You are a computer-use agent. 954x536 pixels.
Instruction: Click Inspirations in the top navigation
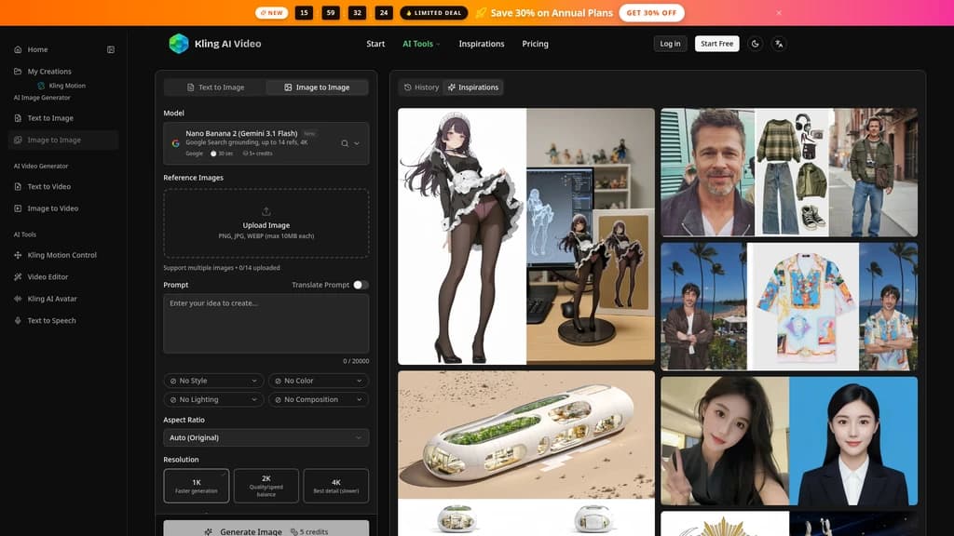click(x=482, y=44)
